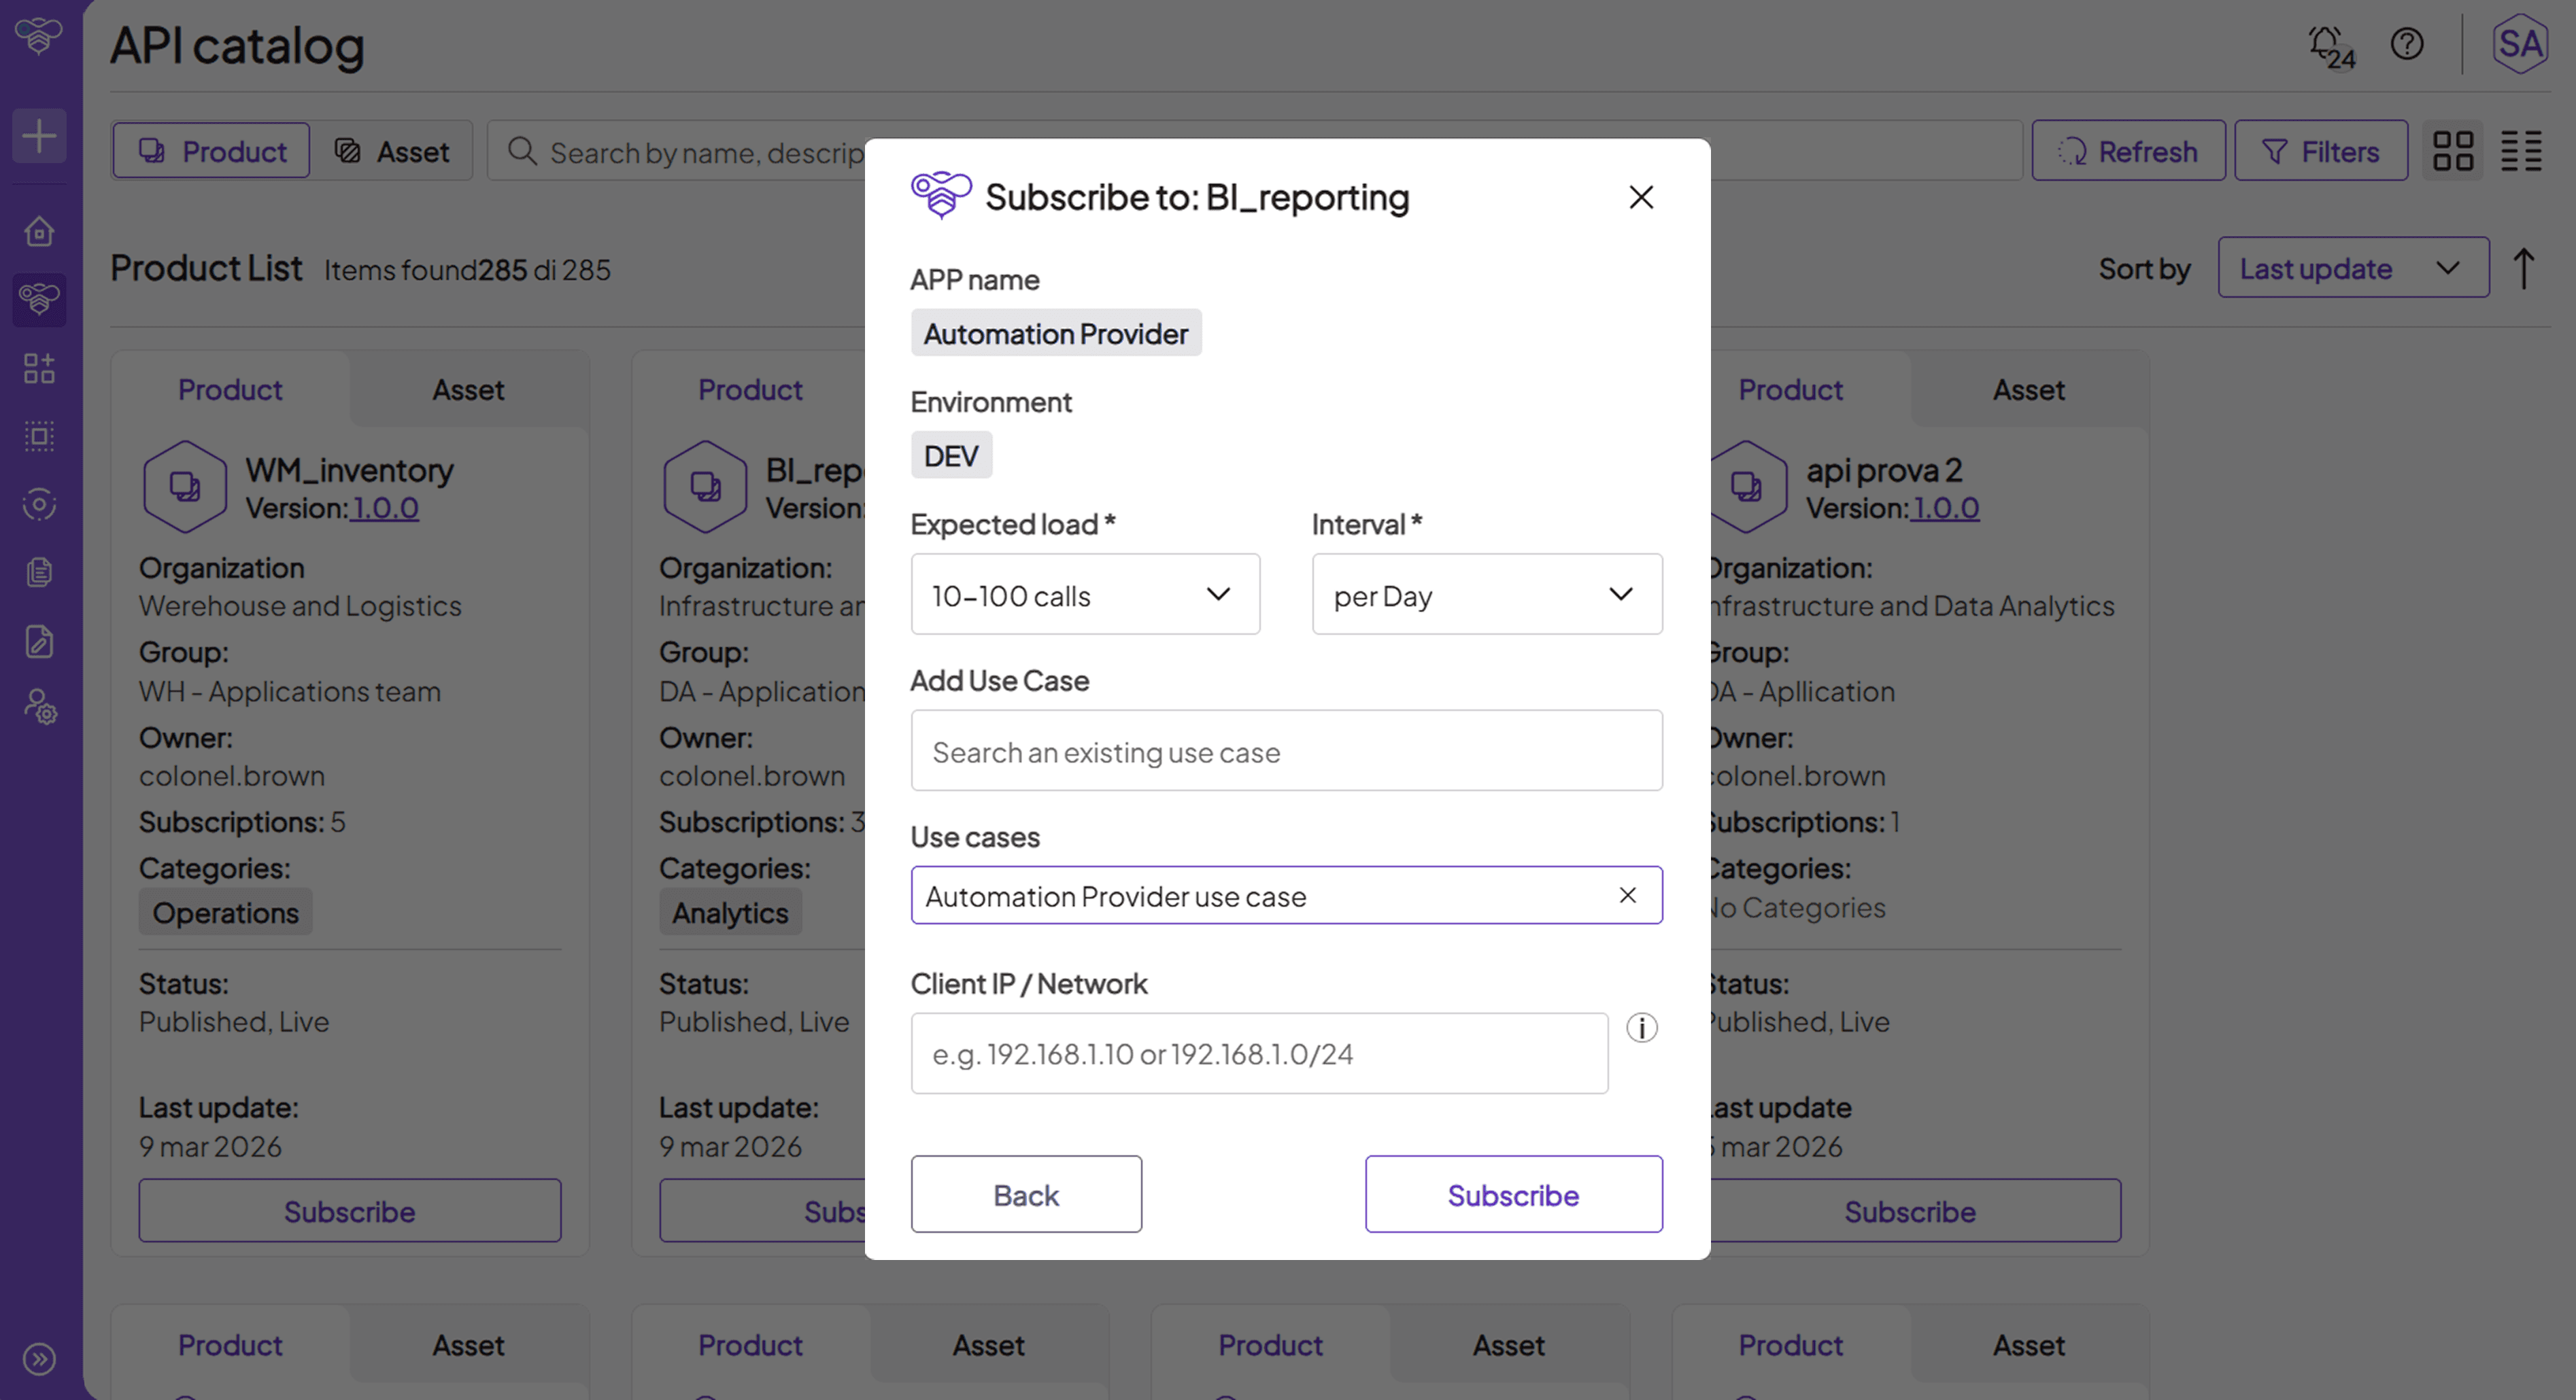Expand the sidebar using bottom arrow icon

click(x=39, y=1359)
